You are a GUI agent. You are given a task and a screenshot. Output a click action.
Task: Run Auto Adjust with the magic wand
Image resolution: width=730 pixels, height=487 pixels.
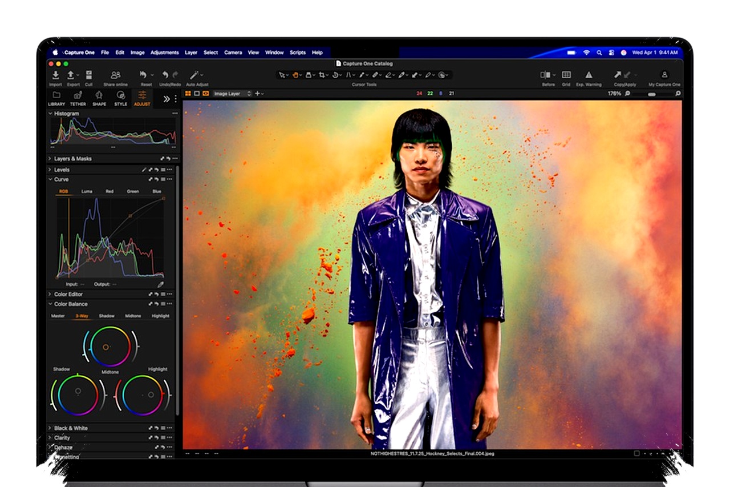tap(194, 75)
